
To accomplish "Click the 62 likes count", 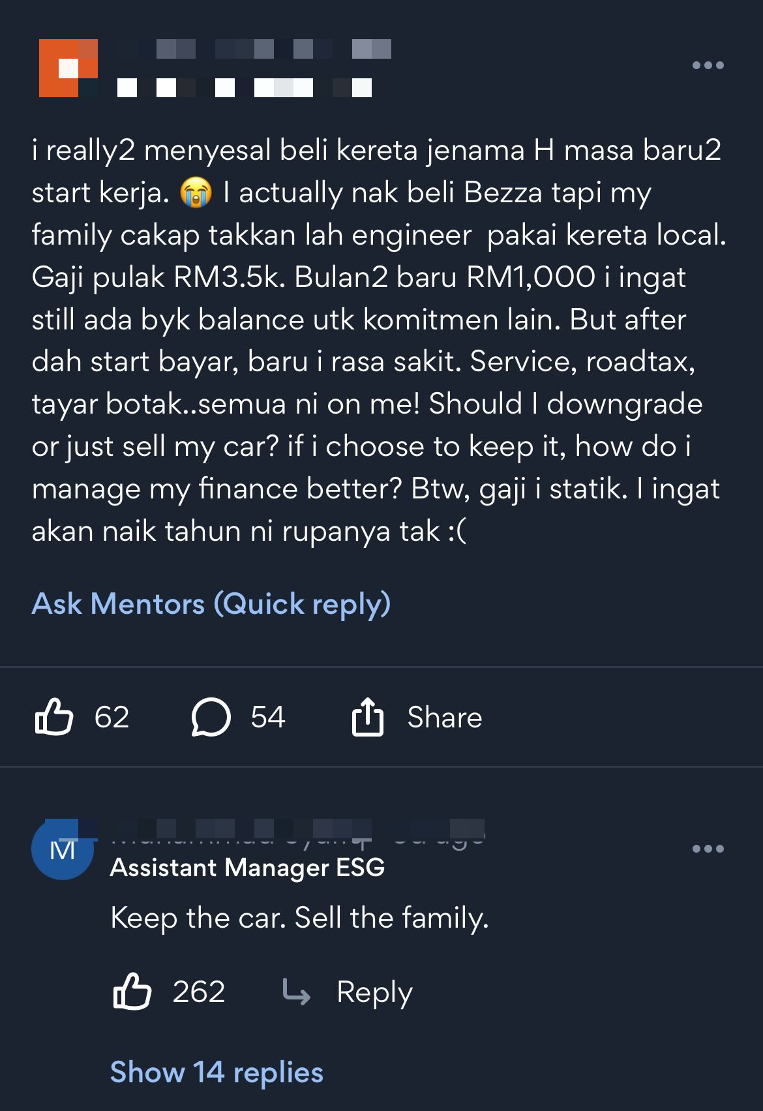I will point(112,717).
